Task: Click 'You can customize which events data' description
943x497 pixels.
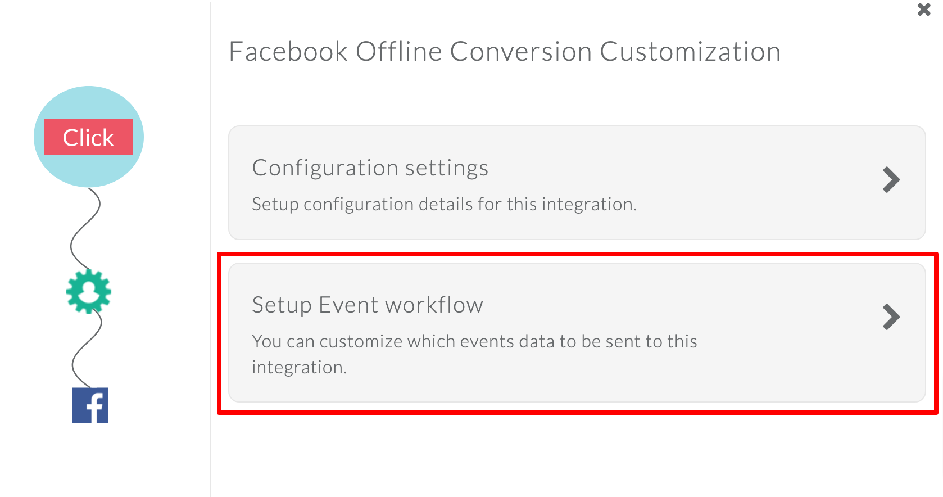Action: point(474,341)
